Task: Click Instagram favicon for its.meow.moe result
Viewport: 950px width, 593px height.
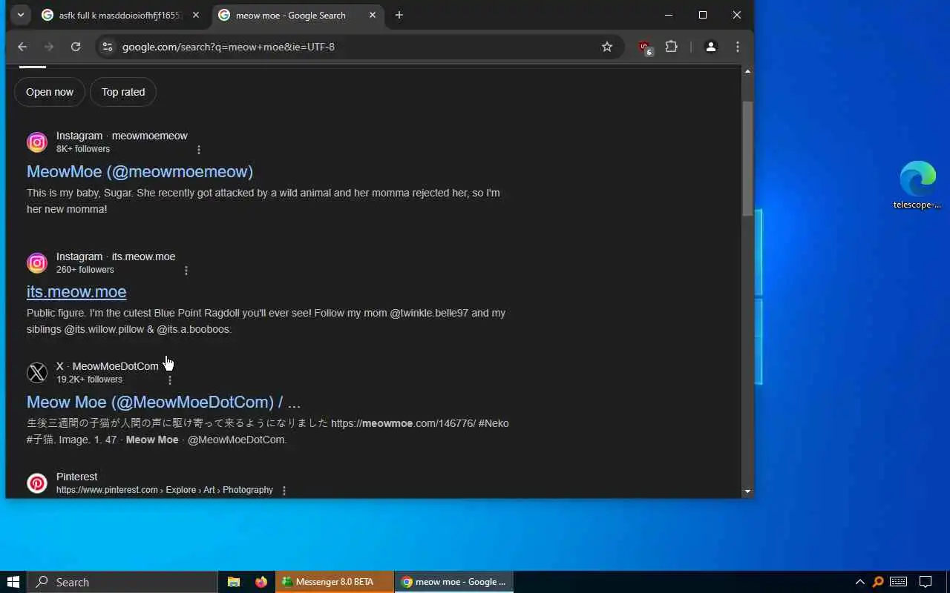Action: (x=37, y=262)
